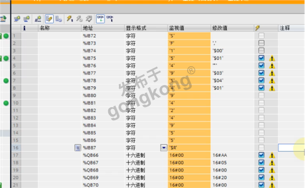This screenshot has width=305, height=188.
Task: Click modify value 16#05
Action: (x=220, y=163)
